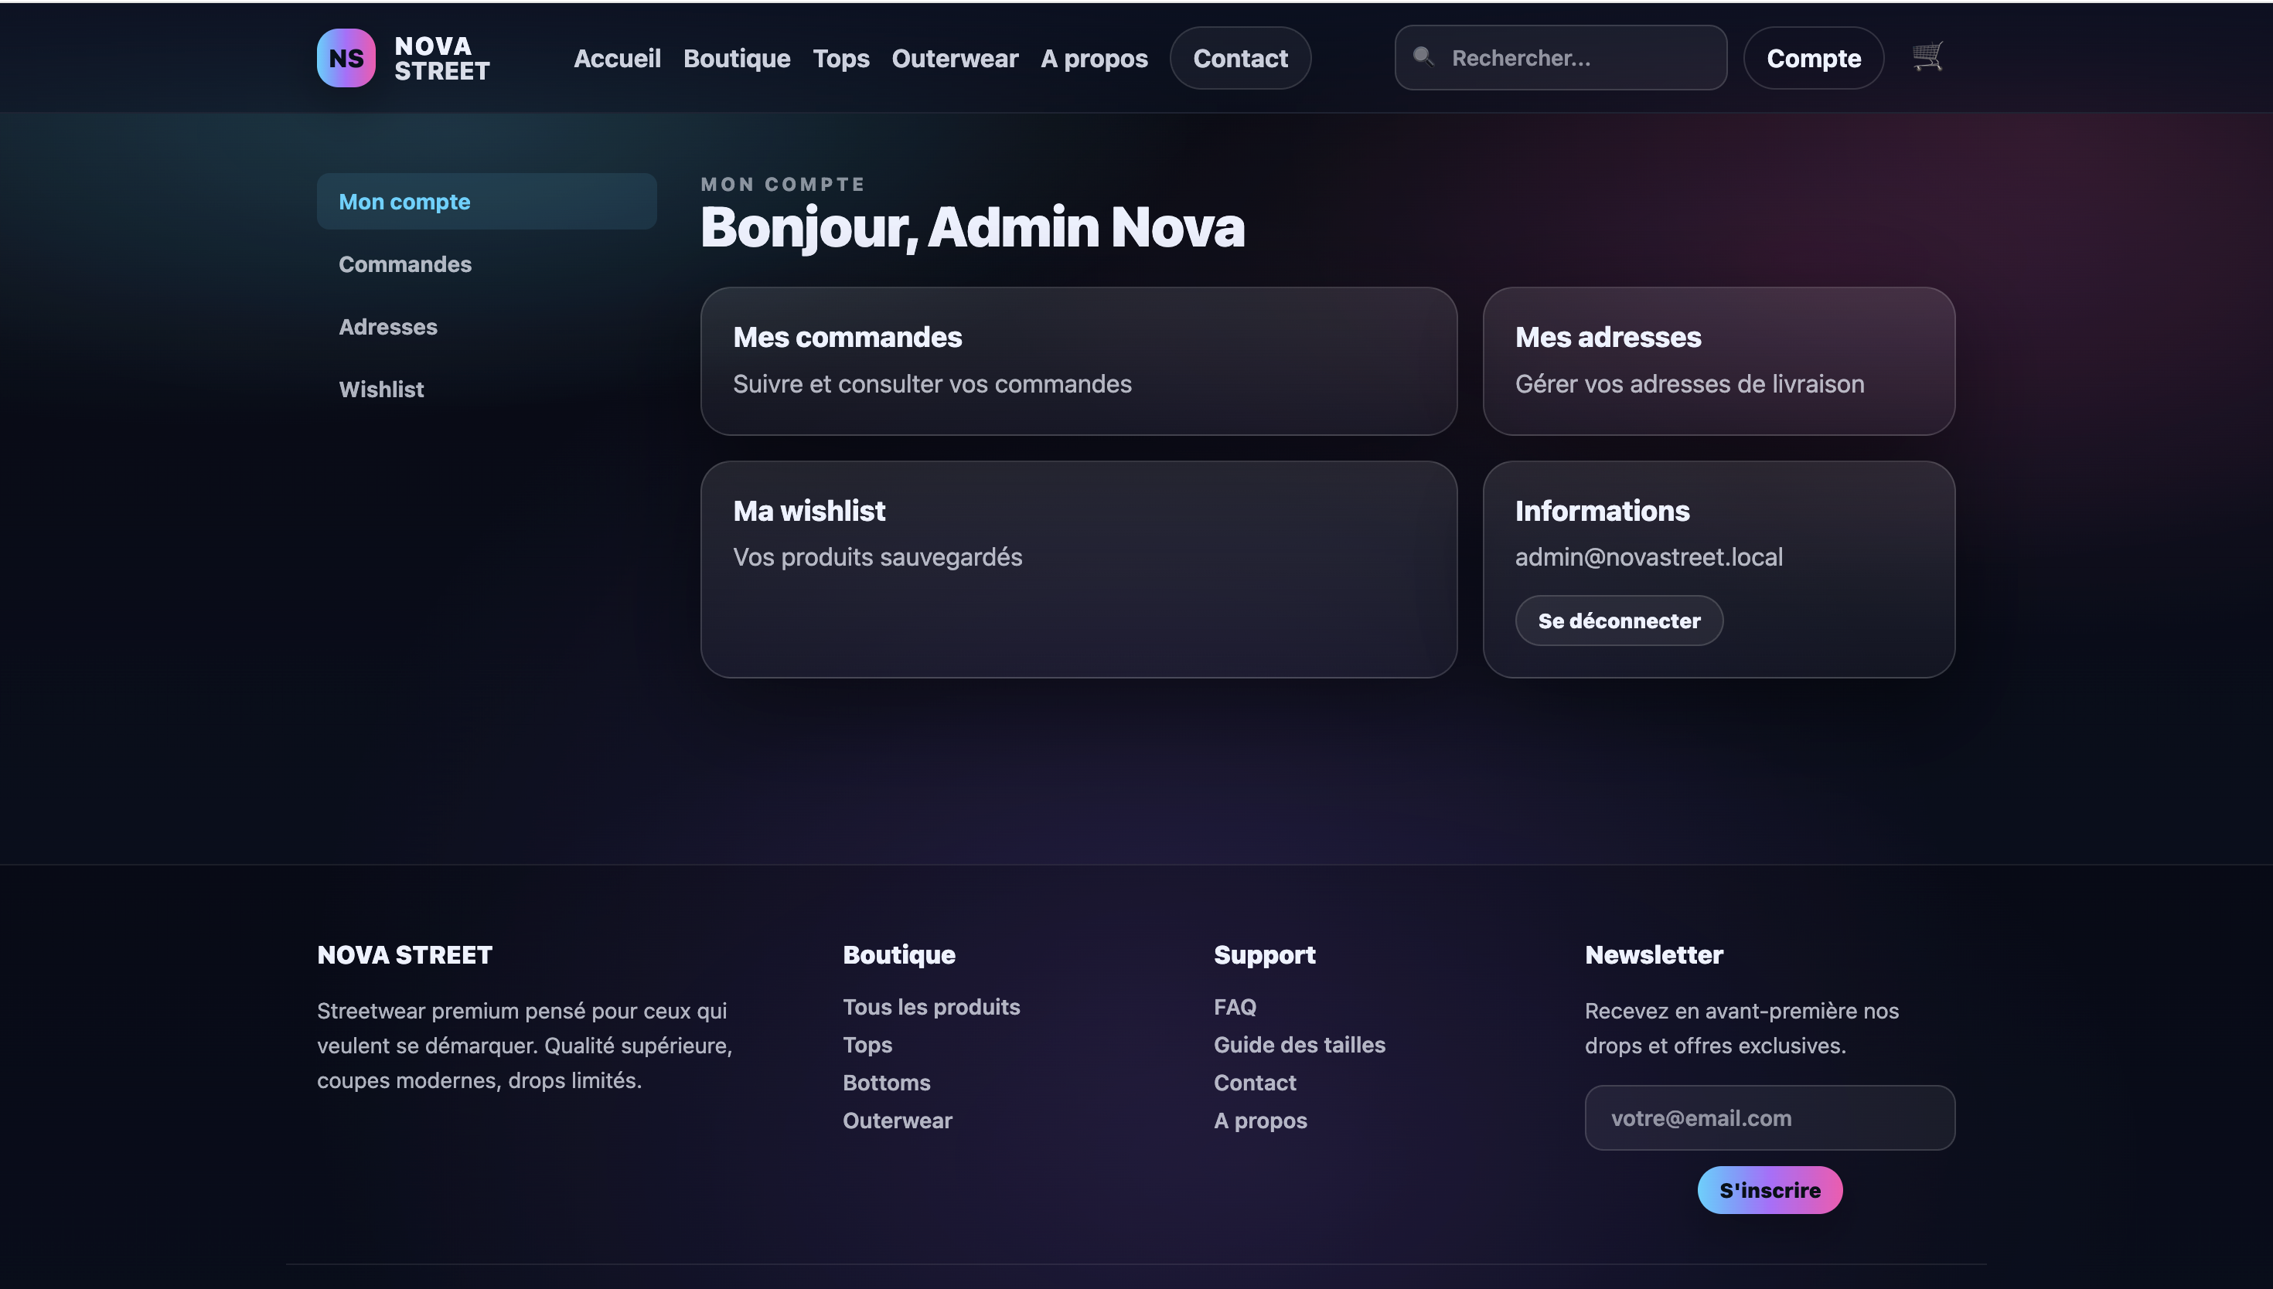The image size is (2273, 1289).
Task: Select Commandes in the account sidebar
Action: point(404,265)
